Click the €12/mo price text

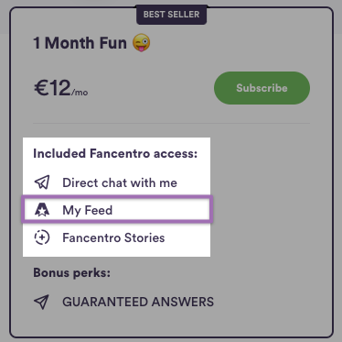pyautogui.click(x=60, y=88)
